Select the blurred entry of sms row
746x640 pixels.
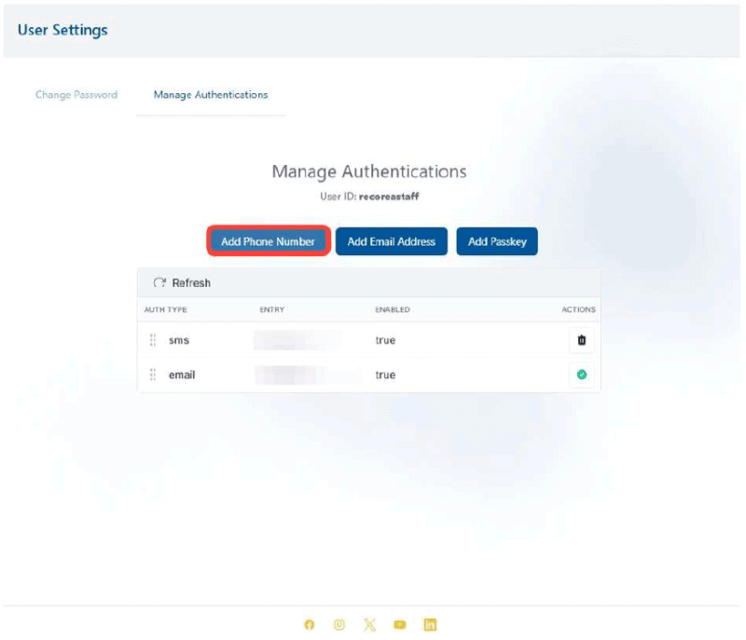coord(297,341)
